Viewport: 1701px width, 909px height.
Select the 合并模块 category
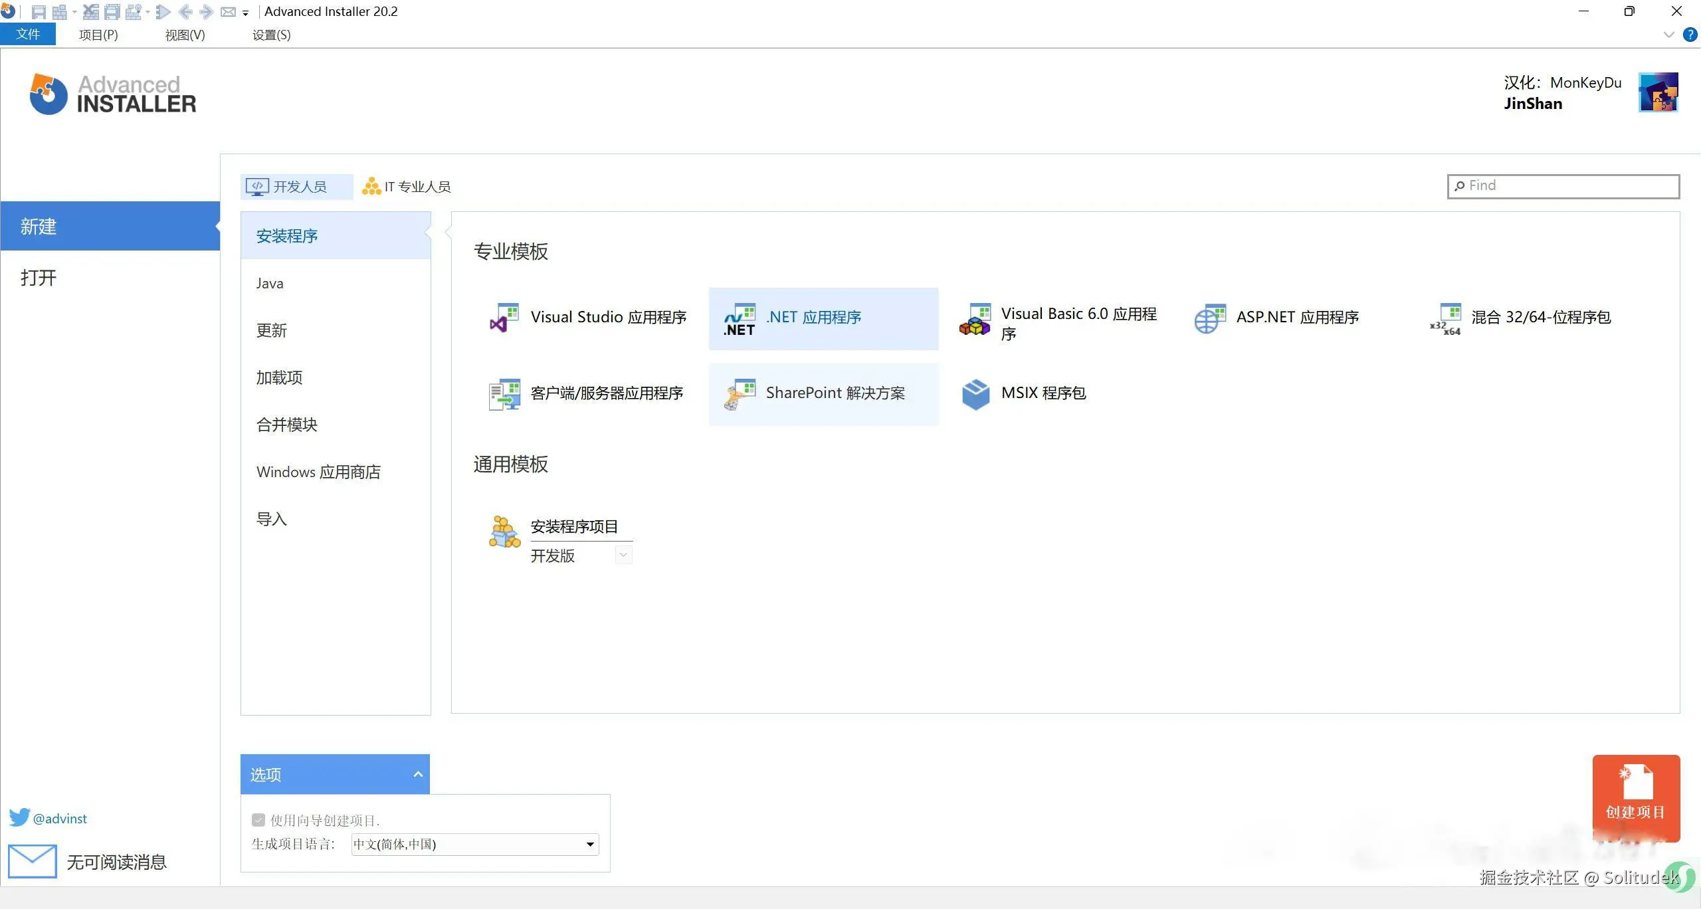(x=336, y=425)
